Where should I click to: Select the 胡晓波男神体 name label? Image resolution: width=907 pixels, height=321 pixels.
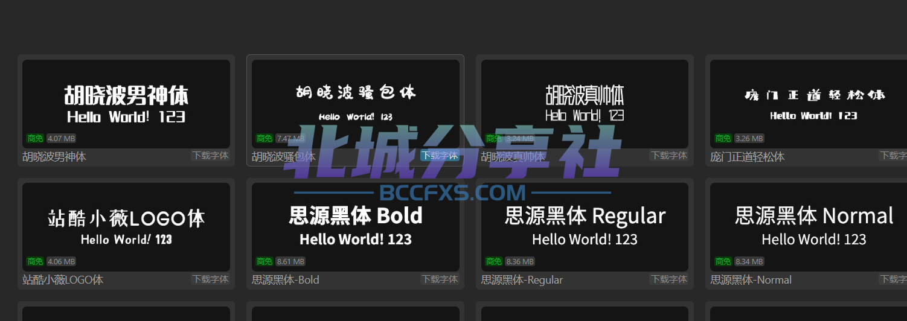point(54,157)
